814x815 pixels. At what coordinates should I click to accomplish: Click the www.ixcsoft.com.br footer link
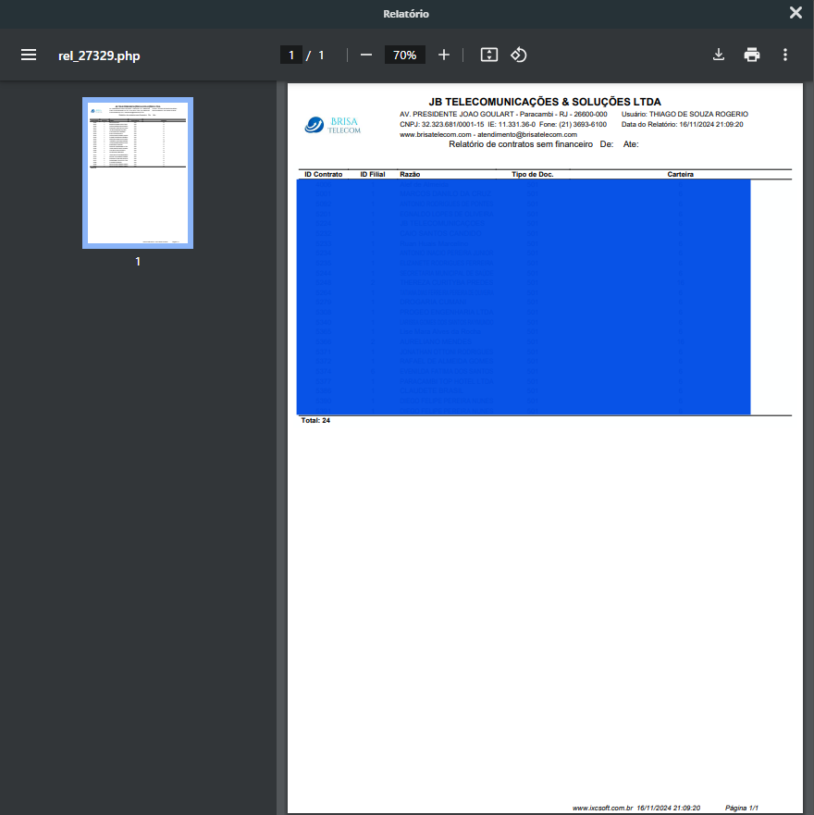point(602,808)
